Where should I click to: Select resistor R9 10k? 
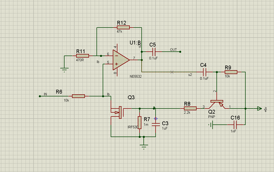[x=231, y=72]
